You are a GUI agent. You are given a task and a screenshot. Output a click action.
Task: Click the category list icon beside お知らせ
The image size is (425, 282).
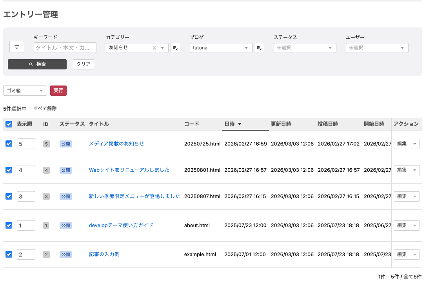point(175,48)
